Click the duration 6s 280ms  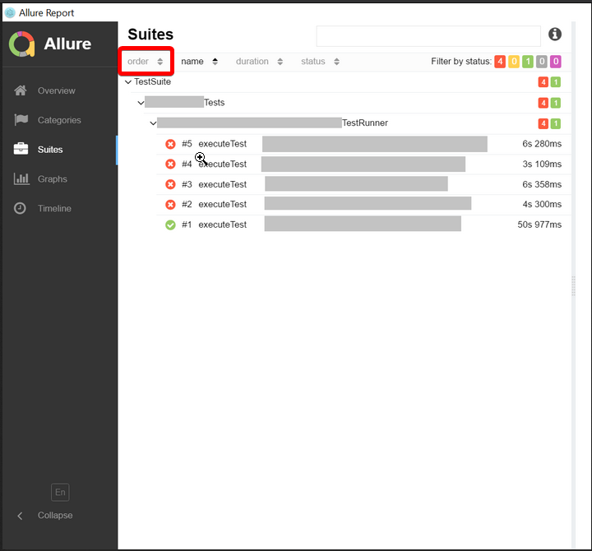click(542, 144)
